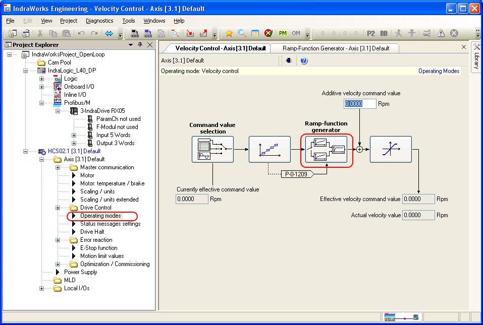Click the Copy icon in toolbar
Viewport: 483px width, 325px height.
click(x=53, y=33)
